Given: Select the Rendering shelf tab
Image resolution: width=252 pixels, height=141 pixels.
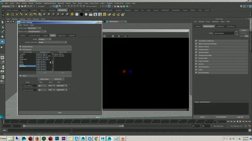Looking at the screenshot, I should 62,10.
